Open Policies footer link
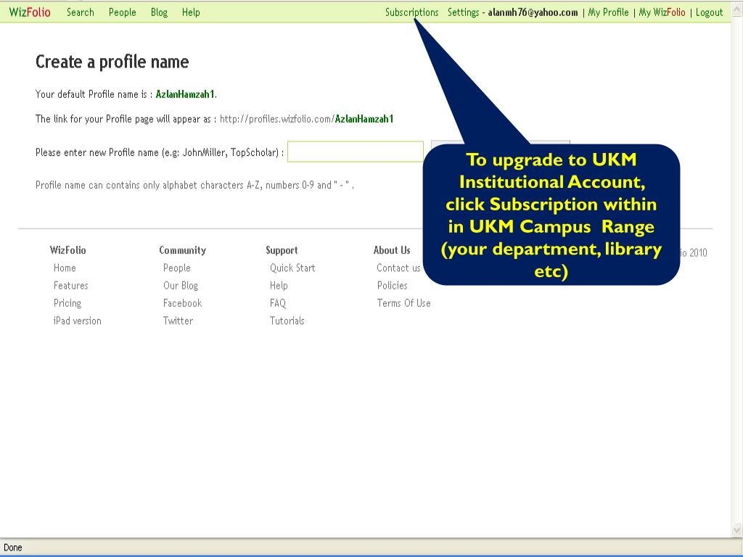This screenshot has height=557, width=743. [x=393, y=286]
